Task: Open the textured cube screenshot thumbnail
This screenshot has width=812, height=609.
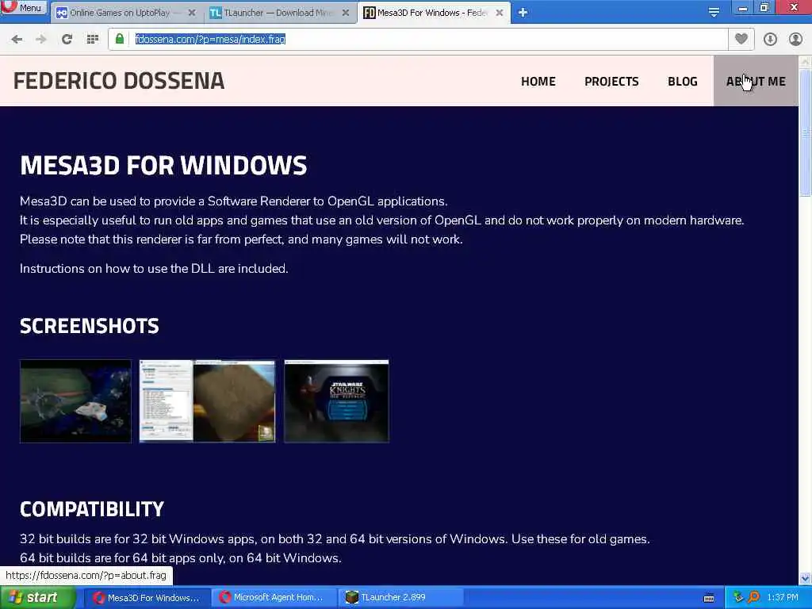Action: pyautogui.click(x=207, y=401)
